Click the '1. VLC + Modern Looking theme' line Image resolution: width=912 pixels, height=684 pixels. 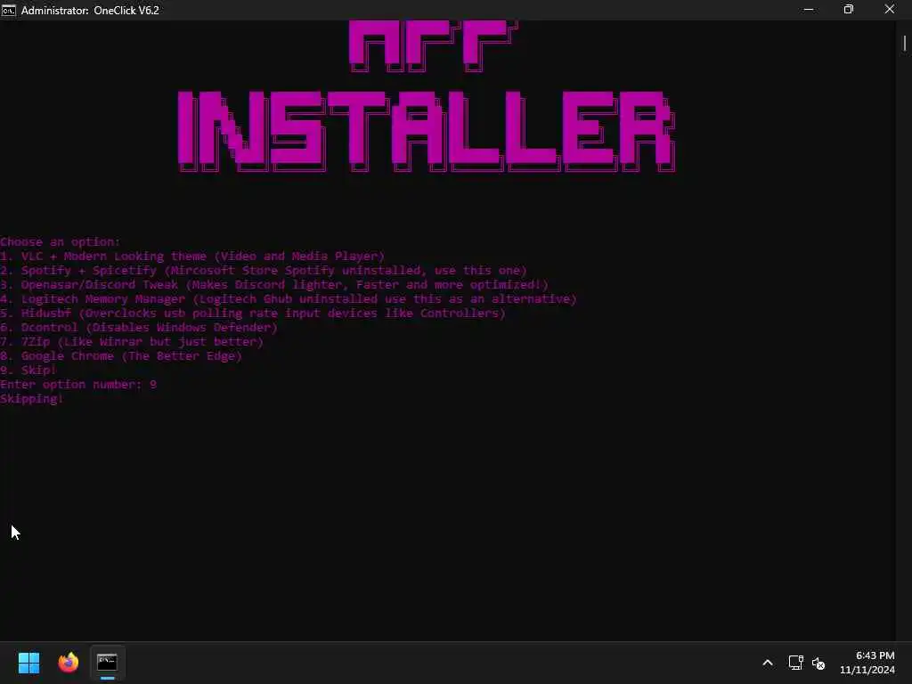pos(192,256)
